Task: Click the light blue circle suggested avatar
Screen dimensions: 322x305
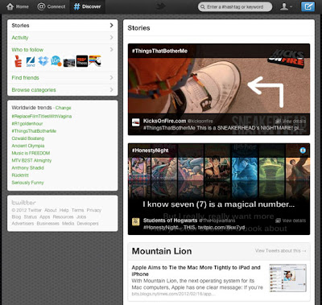Action: tap(56, 61)
